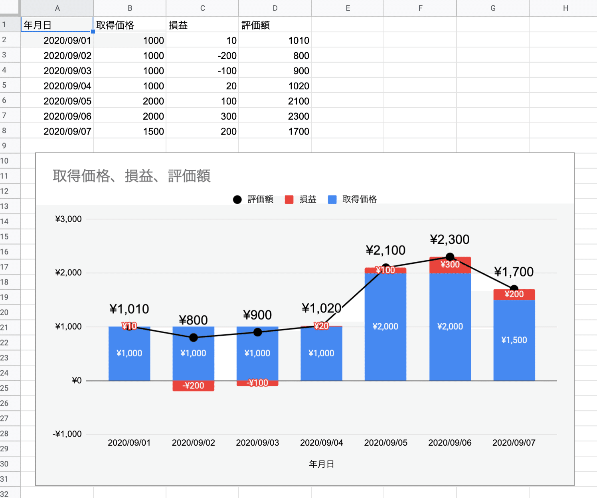Select cell D7 with value 2300
Image resolution: width=597 pixels, height=498 pixels.
[275, 116]
